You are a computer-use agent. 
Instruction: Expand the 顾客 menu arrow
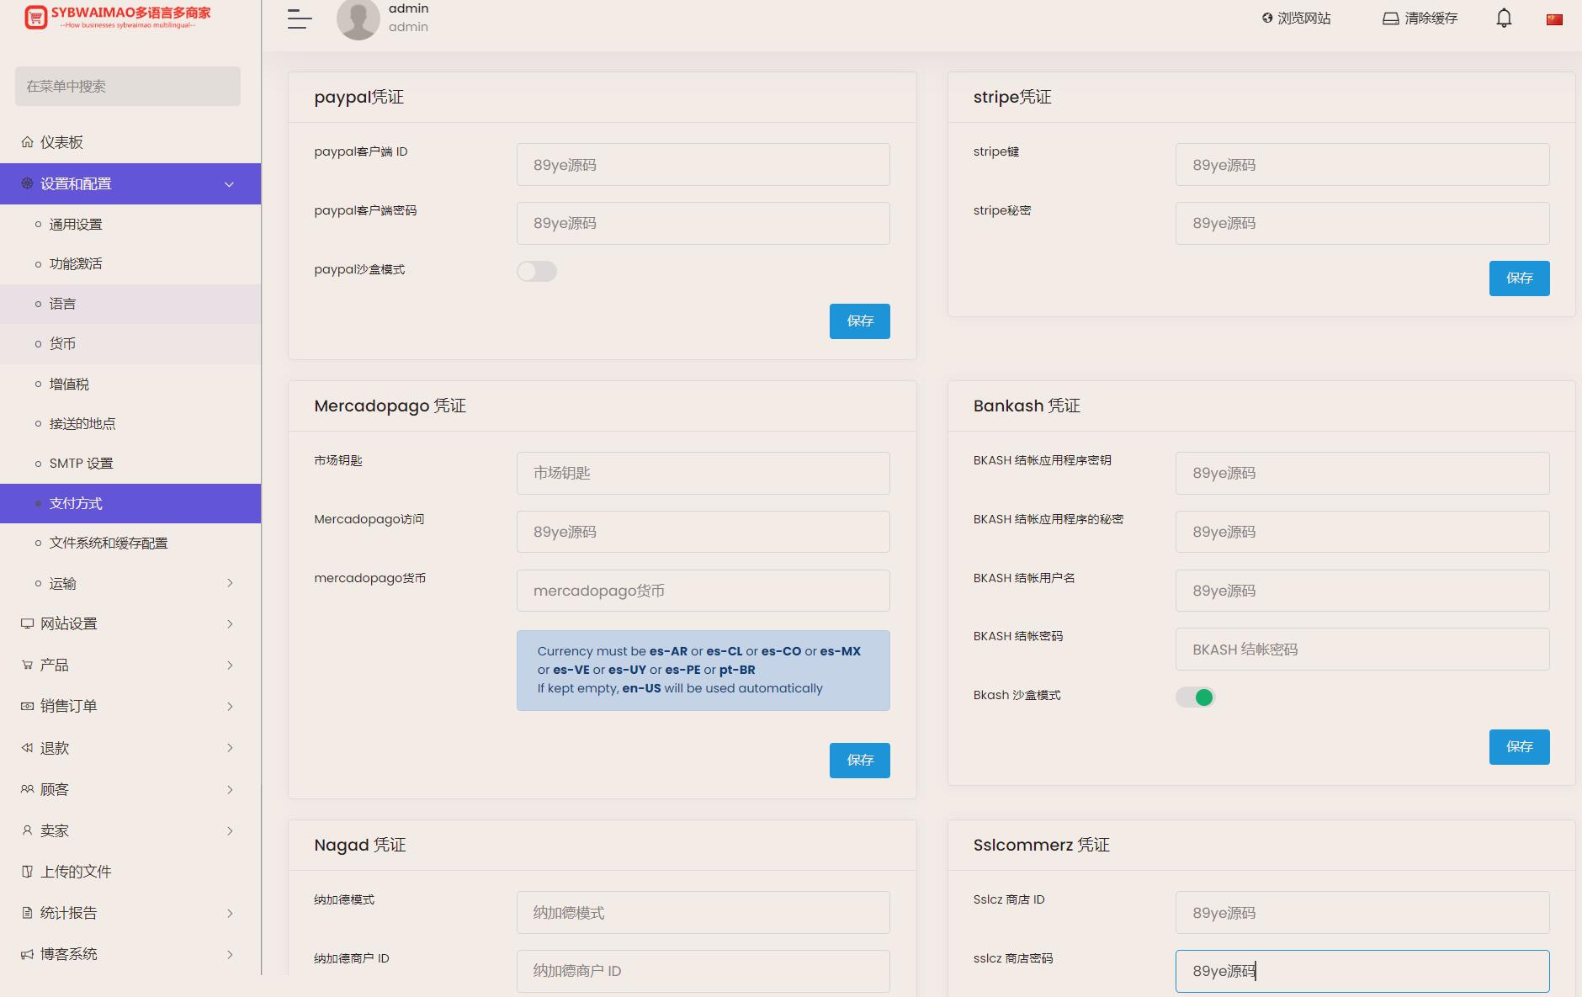pyautogui.click(x=230, y=789)
